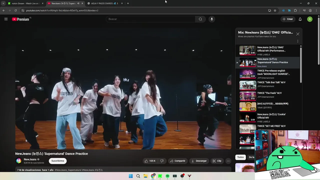This screenshot has height=180, width=320.
Task: Reload the YouTube page
Action: point(15,10)
